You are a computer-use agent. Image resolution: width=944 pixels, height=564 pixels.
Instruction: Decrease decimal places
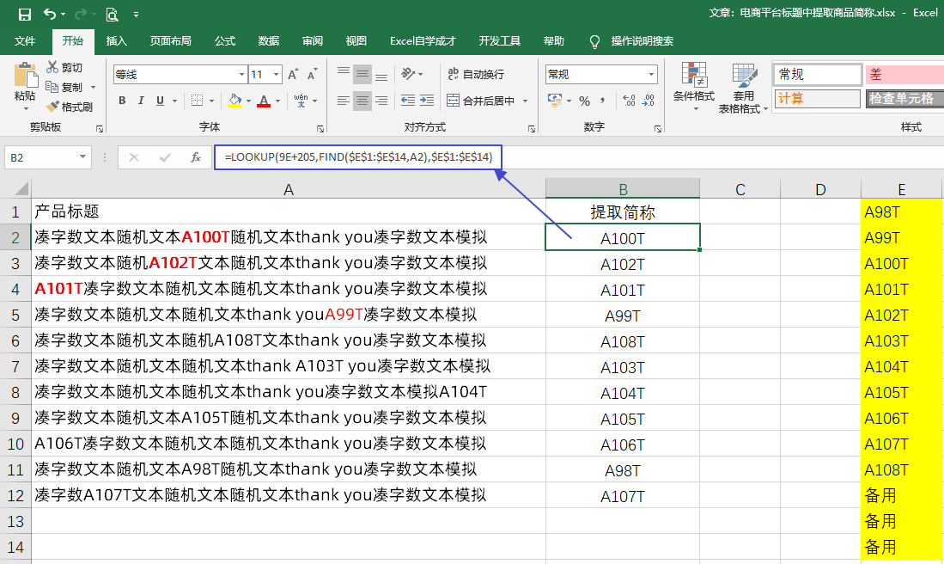point(649,101)
